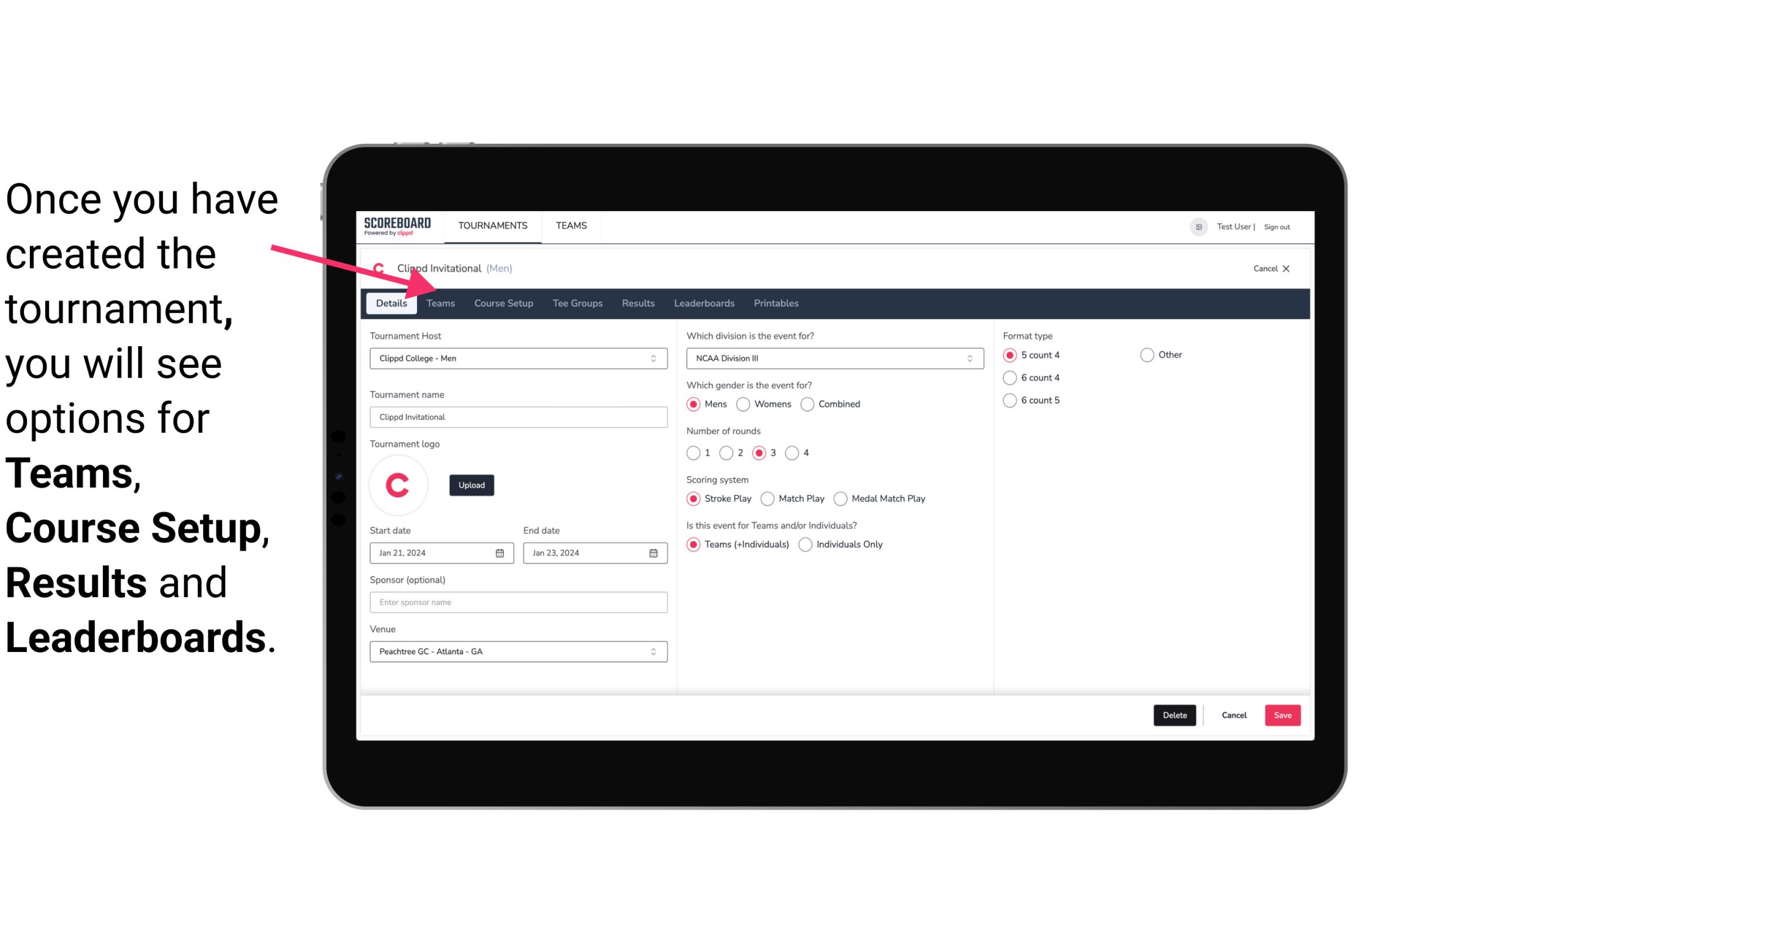
Task: Click the Delete tournament button
Action: tap(1173, 714)
